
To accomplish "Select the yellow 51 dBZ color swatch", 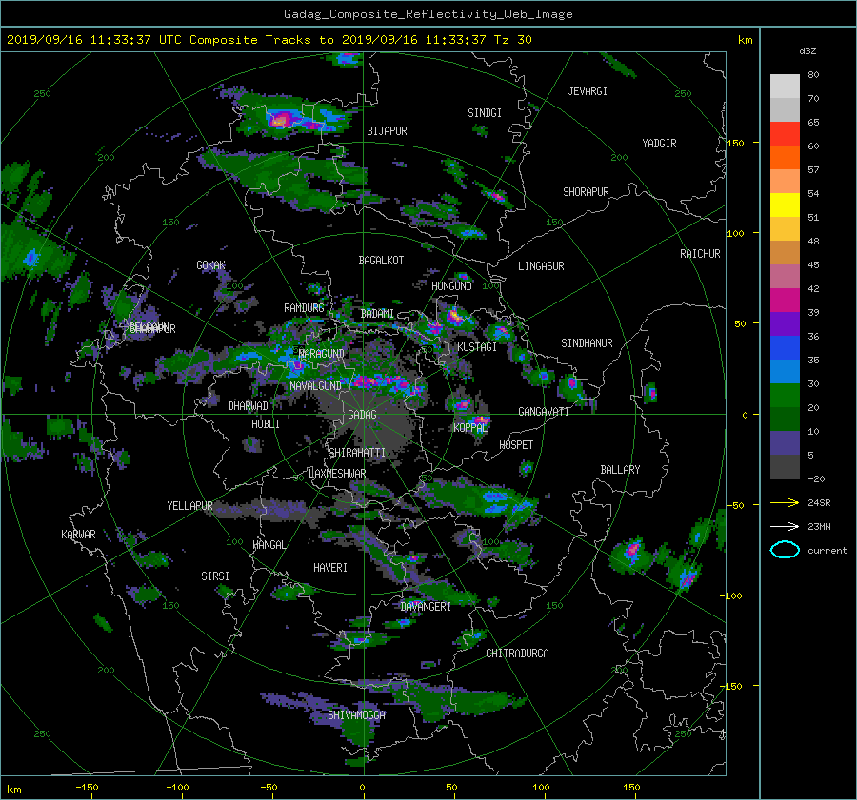I will tap(785, 205).
